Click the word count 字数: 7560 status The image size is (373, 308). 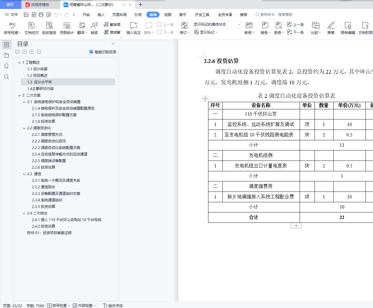[x=35, y=306]
